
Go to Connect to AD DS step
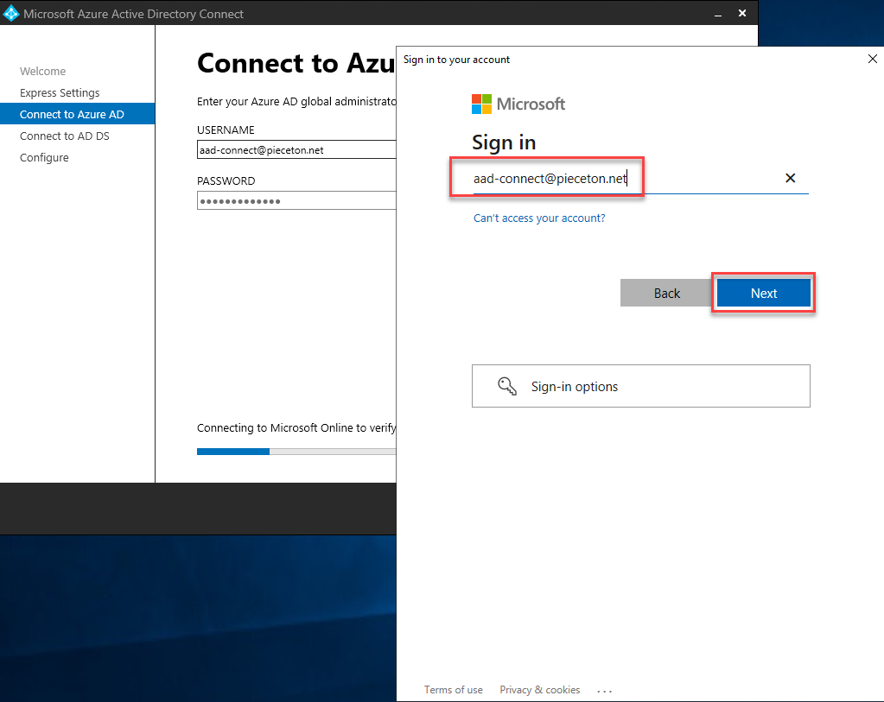click(64, 136)
